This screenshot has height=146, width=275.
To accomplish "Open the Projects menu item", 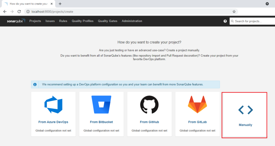I will coord(35,21).
